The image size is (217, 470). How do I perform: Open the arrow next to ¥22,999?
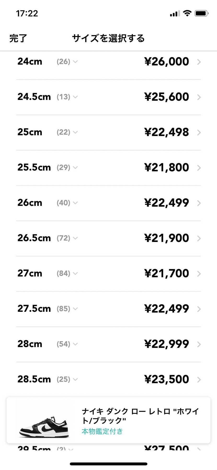[199, 344]
